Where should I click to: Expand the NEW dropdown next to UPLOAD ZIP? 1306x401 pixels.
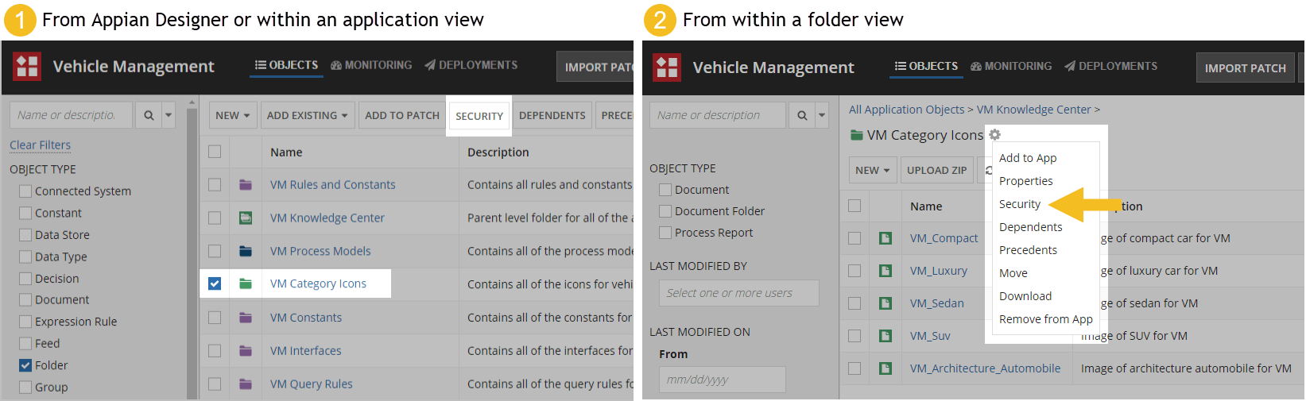click(872, 170)
